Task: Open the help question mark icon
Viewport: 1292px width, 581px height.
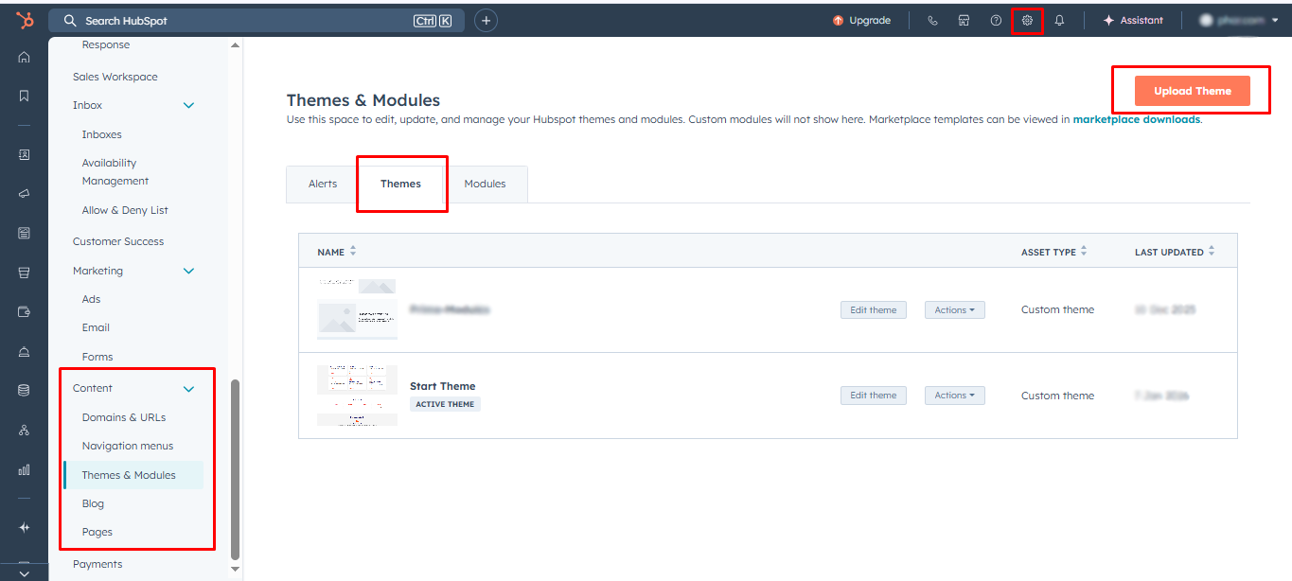Action: click(x=996, y=21)
